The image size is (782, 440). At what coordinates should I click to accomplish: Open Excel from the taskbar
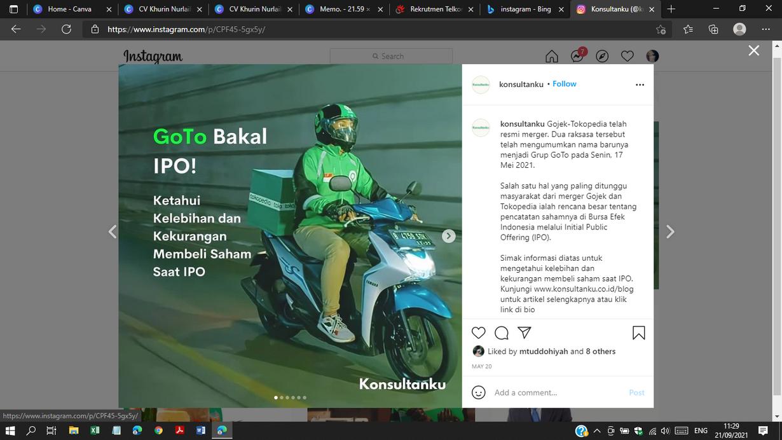tap(95, 430)
